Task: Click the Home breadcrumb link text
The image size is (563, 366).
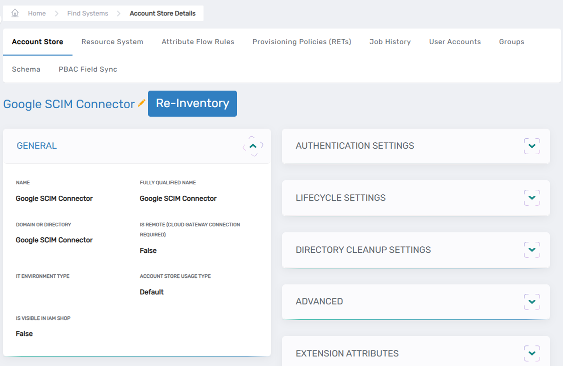Action: pos(36,14)
